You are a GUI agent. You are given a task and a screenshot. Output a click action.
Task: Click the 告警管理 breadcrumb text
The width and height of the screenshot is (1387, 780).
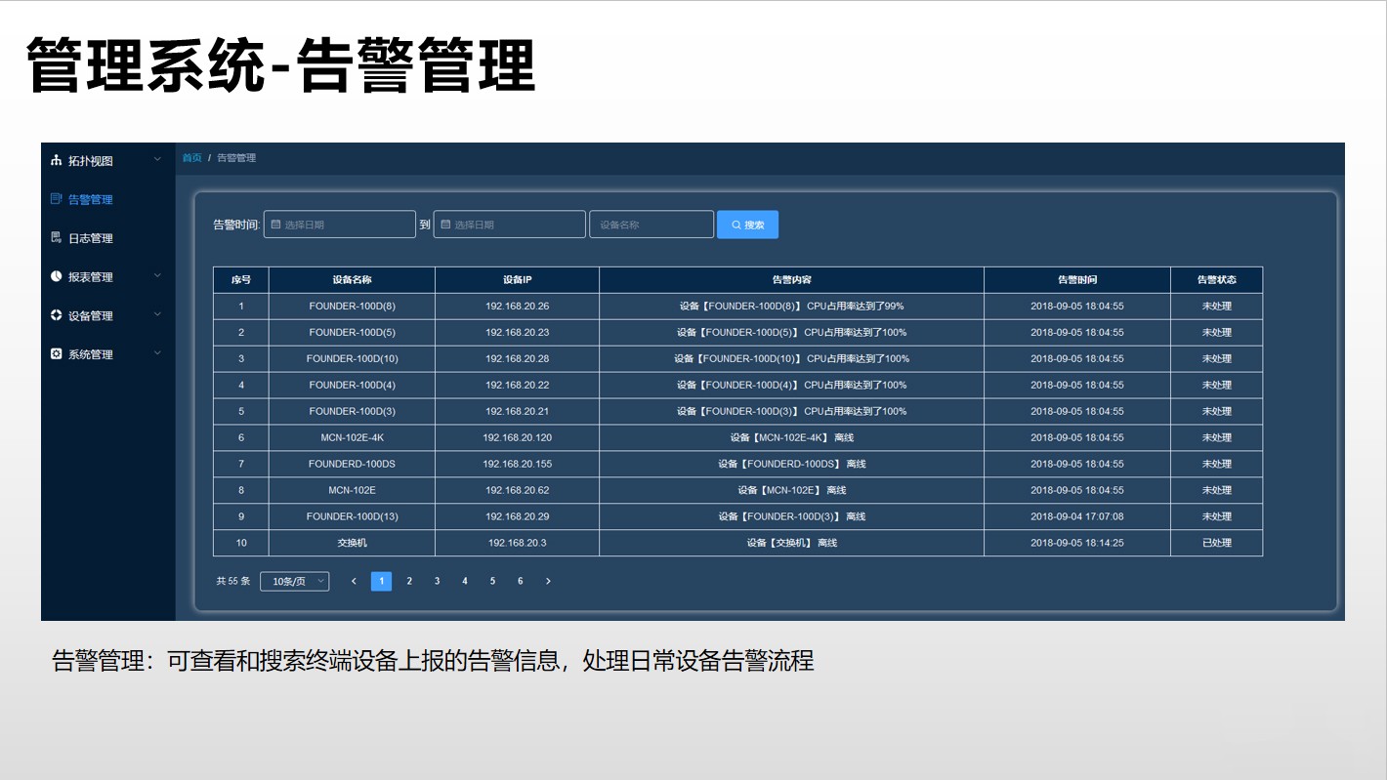(236, 157)
